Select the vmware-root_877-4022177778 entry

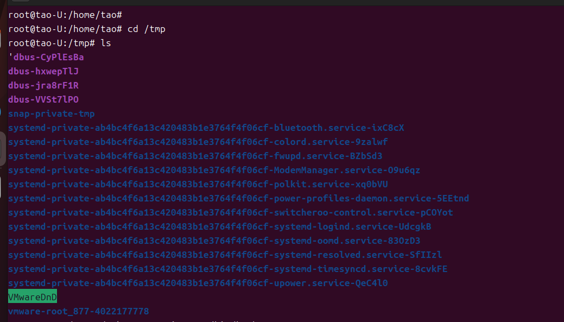pos(79,311)
